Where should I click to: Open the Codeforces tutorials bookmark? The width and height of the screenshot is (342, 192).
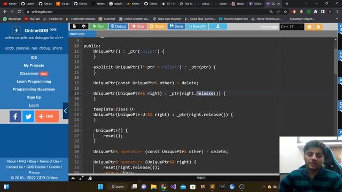(x=80, y=19)
